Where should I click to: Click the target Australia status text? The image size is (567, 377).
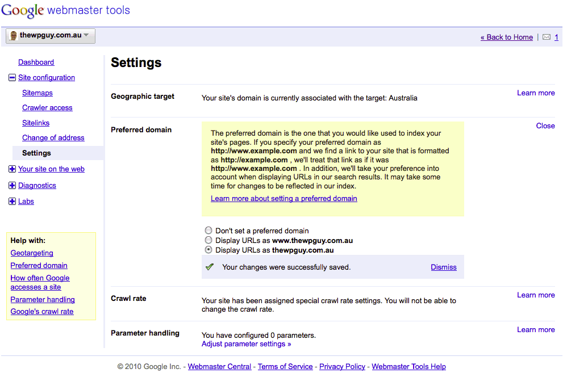click(309, 98)
